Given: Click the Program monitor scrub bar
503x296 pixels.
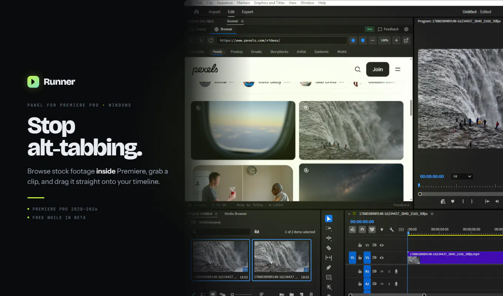Looking at the screenshot, I should point(460,194).
